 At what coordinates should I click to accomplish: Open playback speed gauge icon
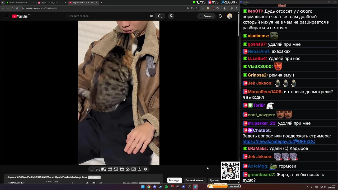coord(128,169)
